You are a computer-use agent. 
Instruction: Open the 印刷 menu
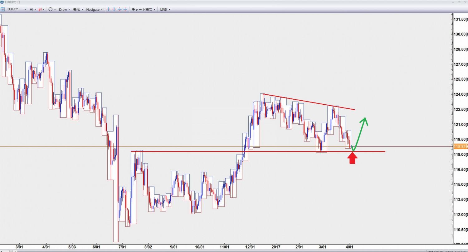pyautogui.click(x=165, y=9)
